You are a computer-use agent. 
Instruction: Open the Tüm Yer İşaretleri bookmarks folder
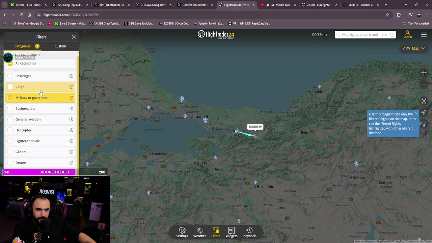(x=415, y=24)
